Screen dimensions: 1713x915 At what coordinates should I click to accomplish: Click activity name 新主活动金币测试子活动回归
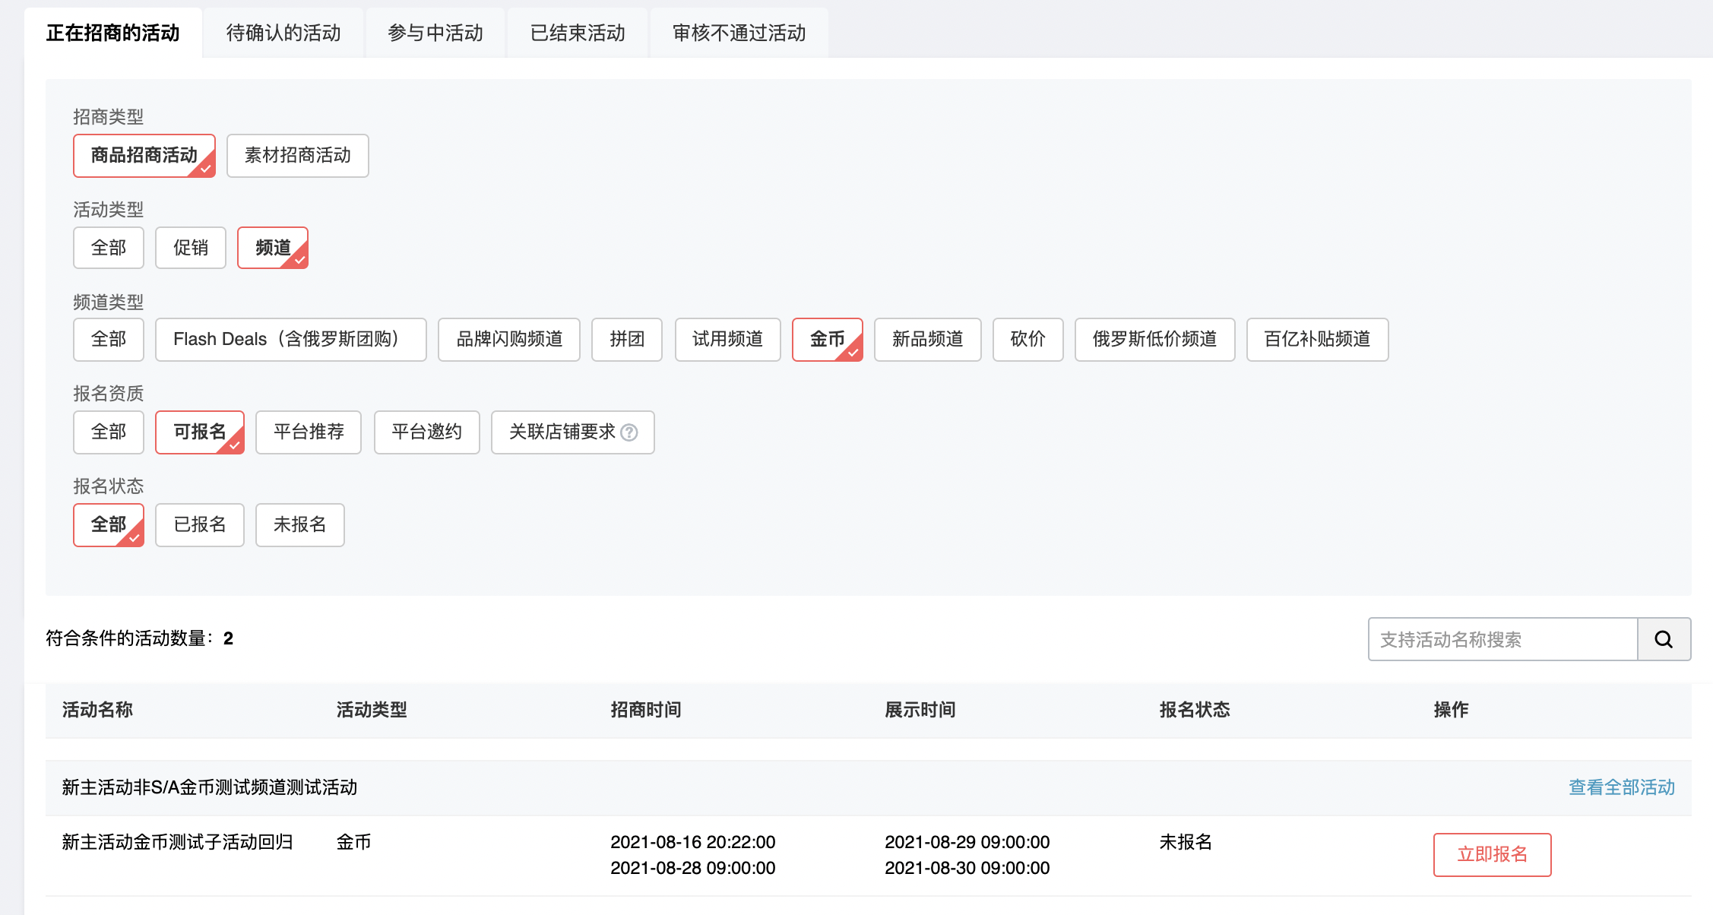(x=178, y=842)
